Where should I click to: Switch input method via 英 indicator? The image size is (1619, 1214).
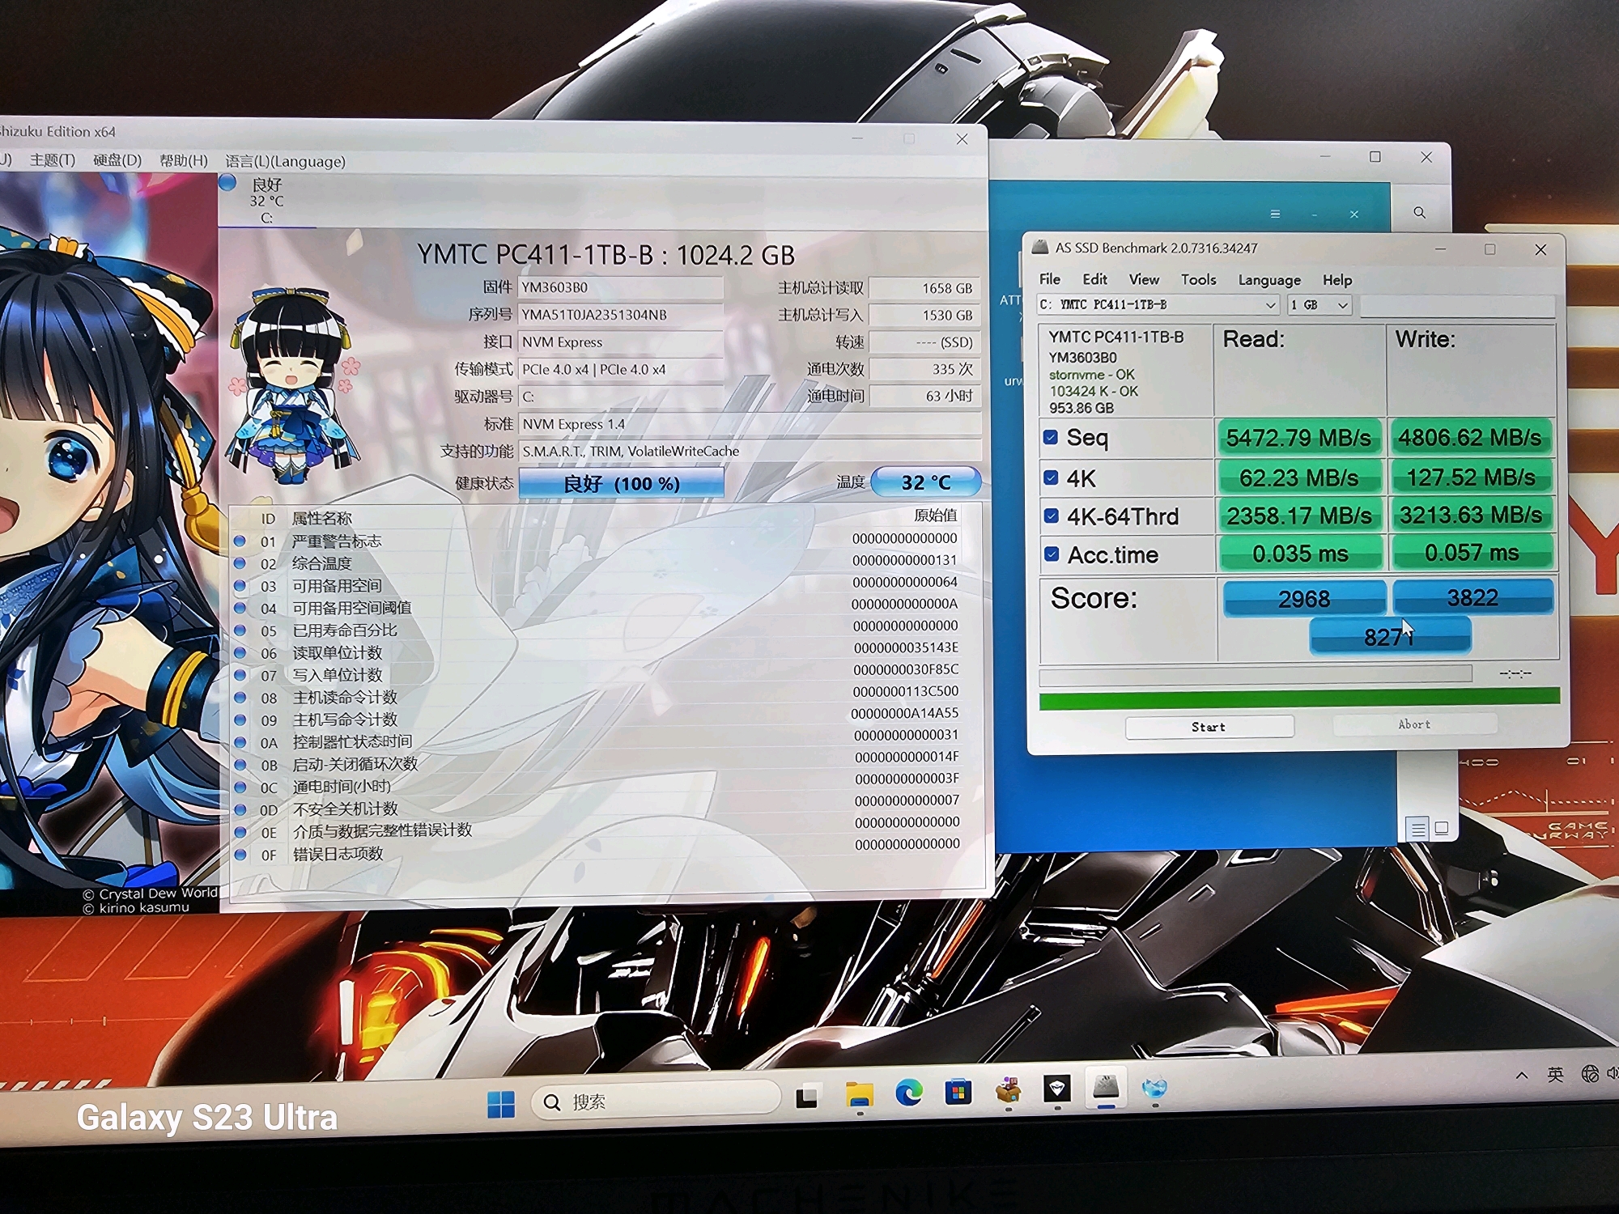point(1555,1074)
